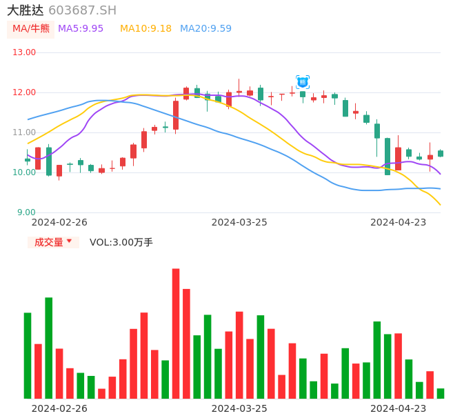The image size is (473, 418).
Task: Click the leftmost green volume bar
Action: (x=28, y=355)
